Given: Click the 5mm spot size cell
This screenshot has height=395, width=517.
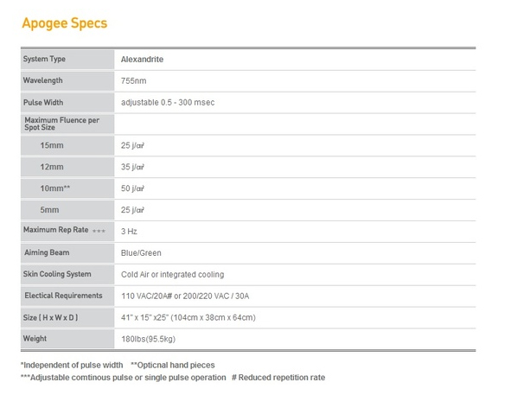Looking at the screenshot, I should (67, 210).
